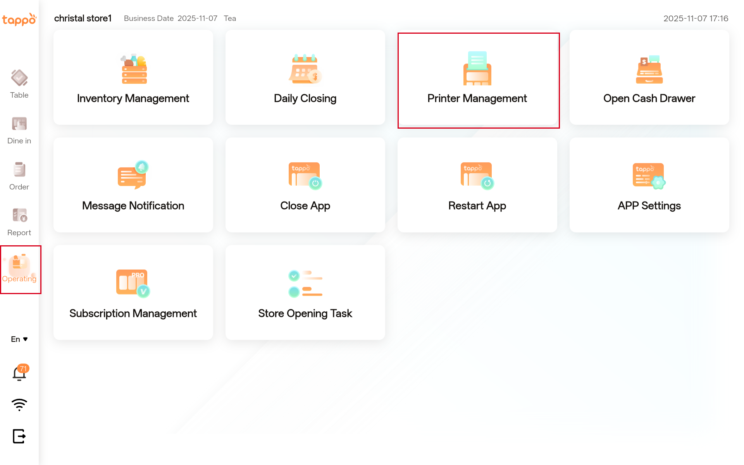Open the Inventory Management tile
This screenshot has width=744, height=465.
pyautogui.click(x=133, y=78)
